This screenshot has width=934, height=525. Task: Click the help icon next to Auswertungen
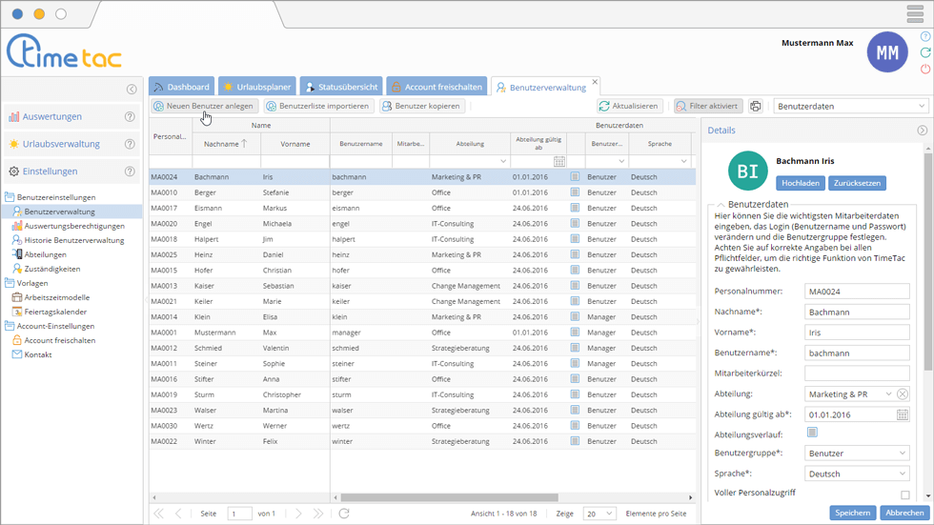[x=131, y=117]
